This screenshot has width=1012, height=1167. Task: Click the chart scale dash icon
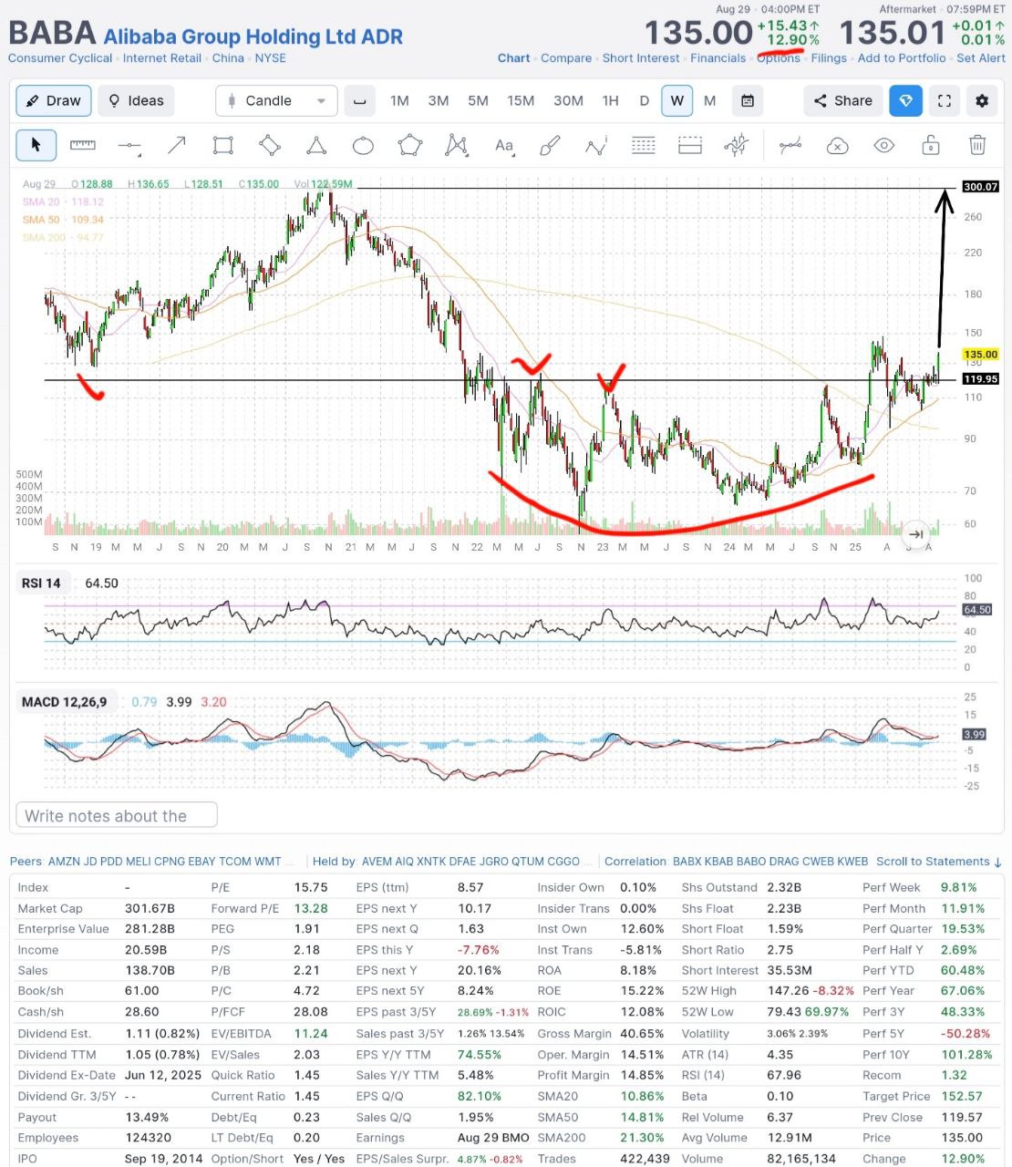[359, 101]
